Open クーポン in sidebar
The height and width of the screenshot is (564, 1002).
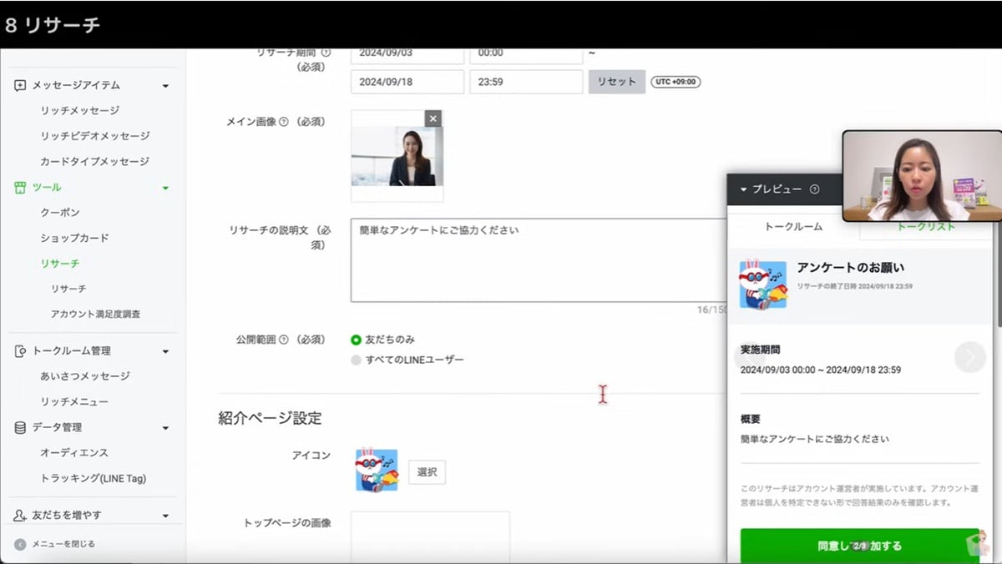pos(60,213)
